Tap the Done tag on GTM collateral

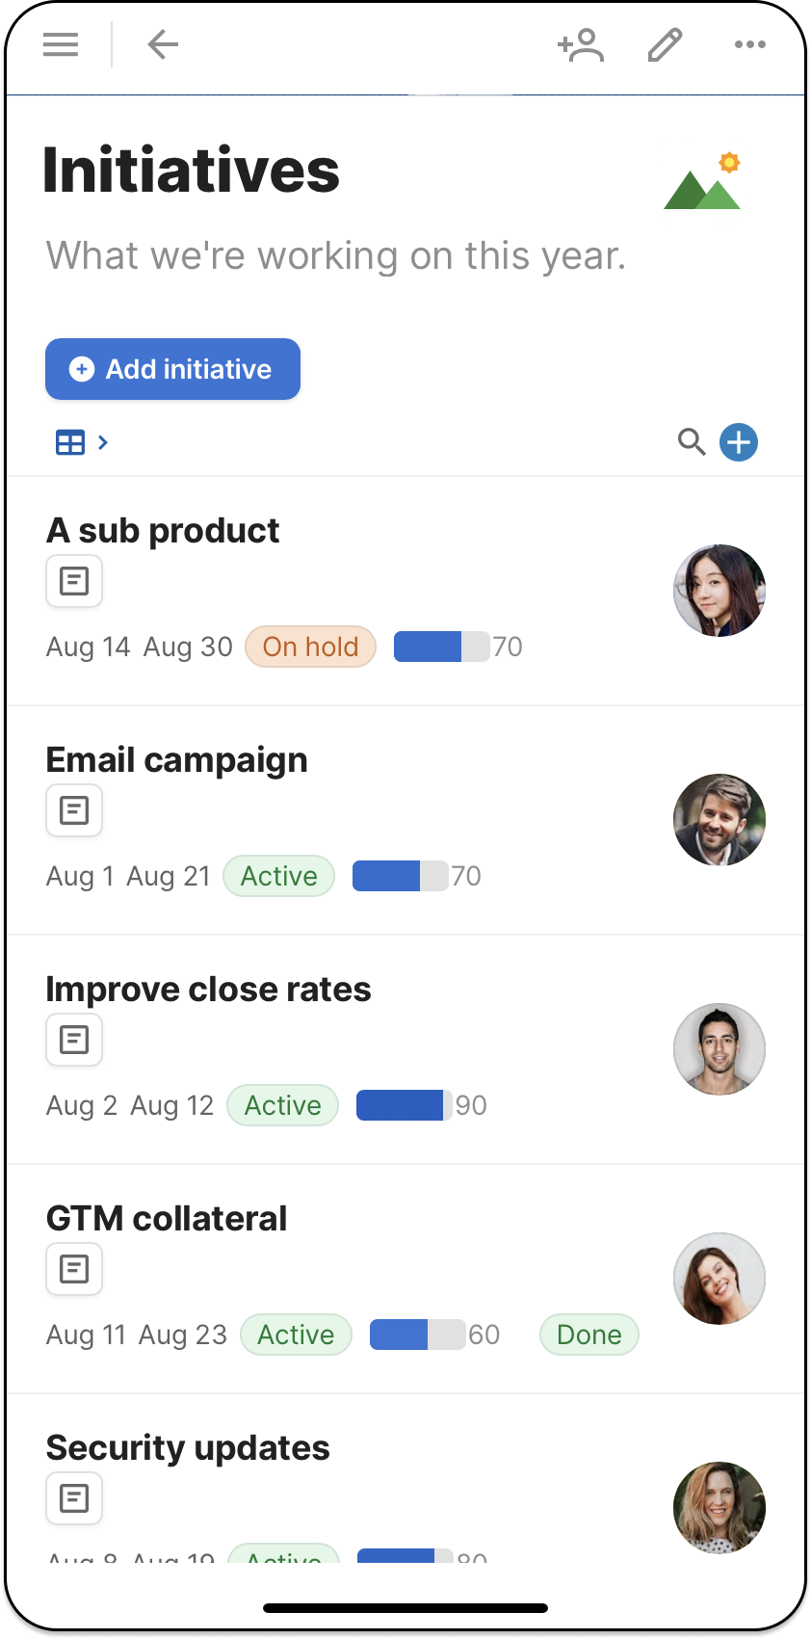[589, 1335]
